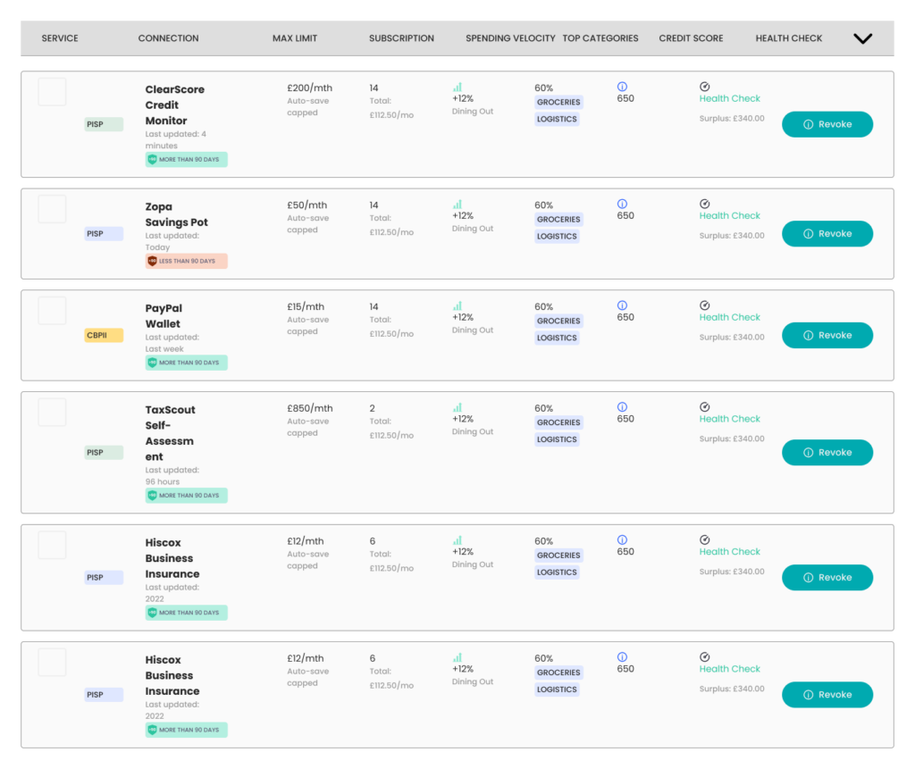
Task: Click the £200/mth max limit value
Action: (309, 88)
